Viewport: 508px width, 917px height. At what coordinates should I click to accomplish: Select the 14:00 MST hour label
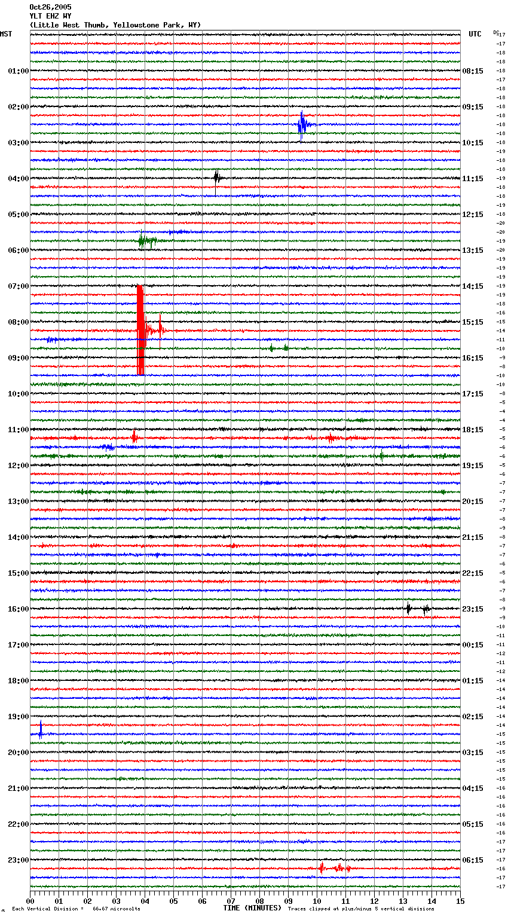pos(18,537)
